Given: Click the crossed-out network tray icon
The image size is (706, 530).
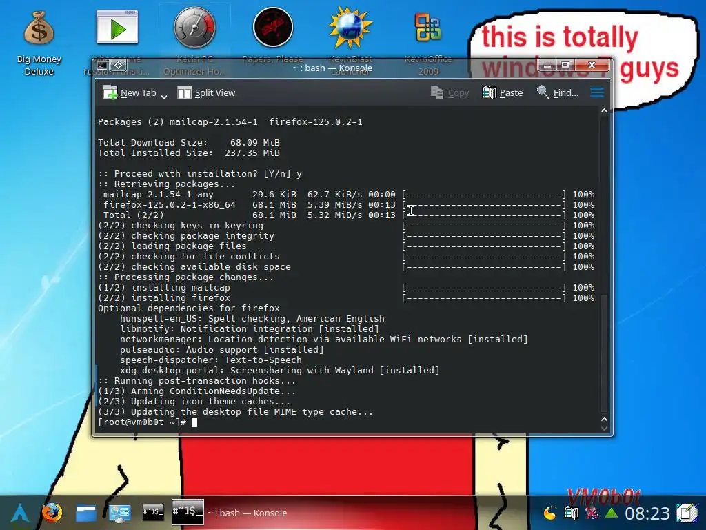Looking at the screenshot, I should pyautogui.click(x=592, y=513).
